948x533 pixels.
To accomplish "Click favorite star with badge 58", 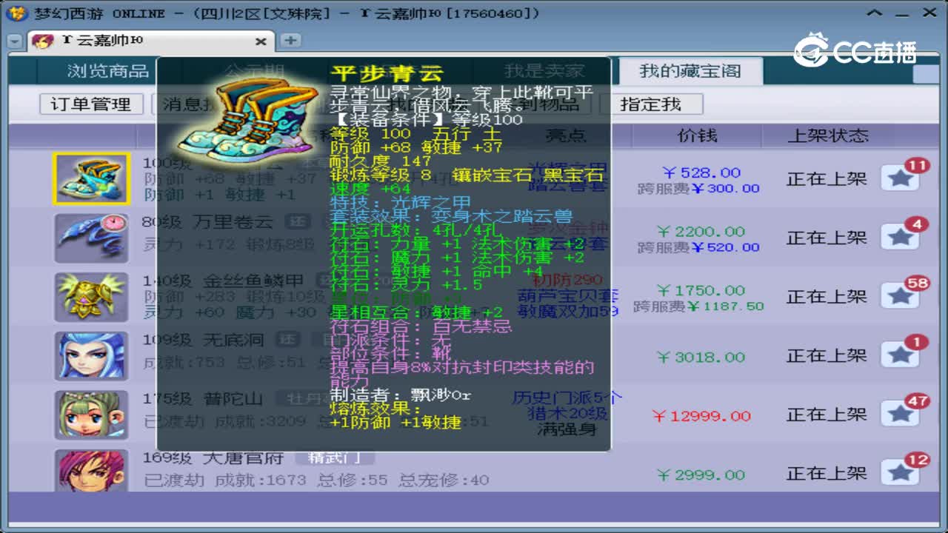I will (x=900, y=297).
